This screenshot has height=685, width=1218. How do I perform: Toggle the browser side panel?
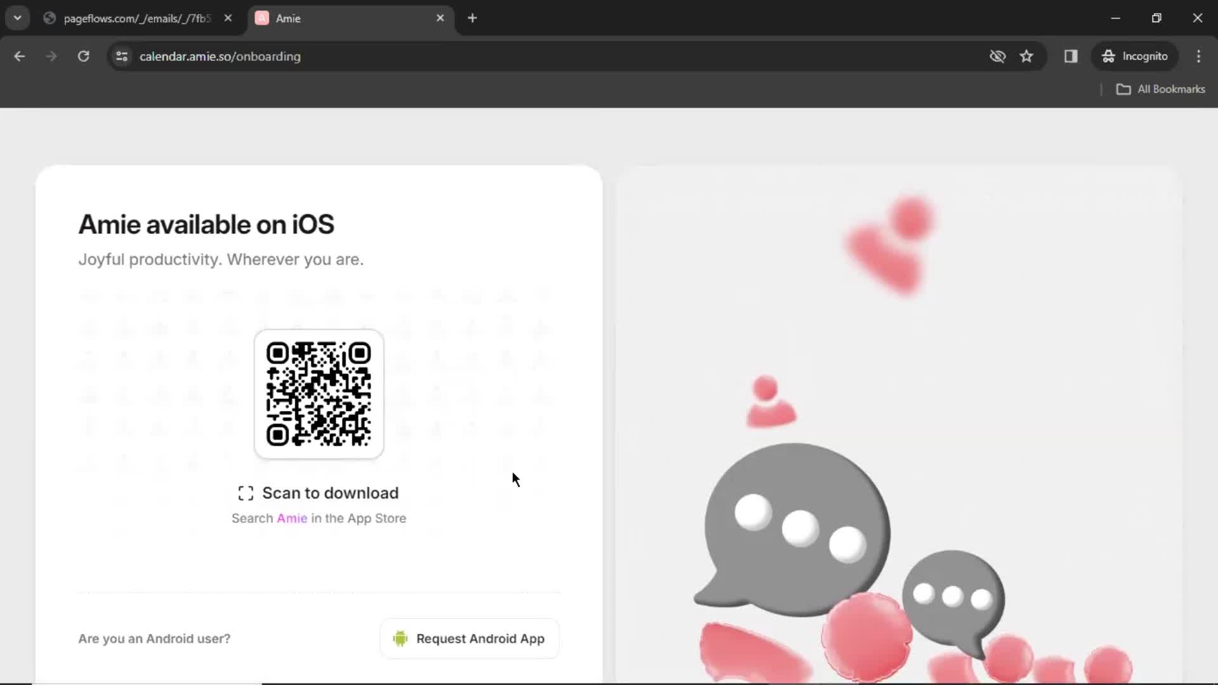(x=1071, y=56)
